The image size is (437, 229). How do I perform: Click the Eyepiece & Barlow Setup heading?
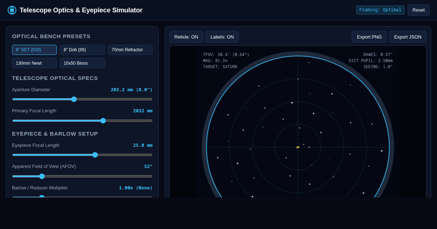point(55,134)
